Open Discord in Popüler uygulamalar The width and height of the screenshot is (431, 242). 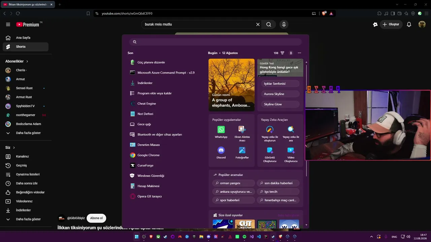point(221,152)
